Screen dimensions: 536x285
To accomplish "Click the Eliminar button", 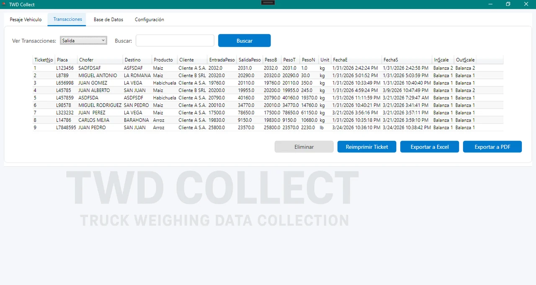I will [304, 147].
